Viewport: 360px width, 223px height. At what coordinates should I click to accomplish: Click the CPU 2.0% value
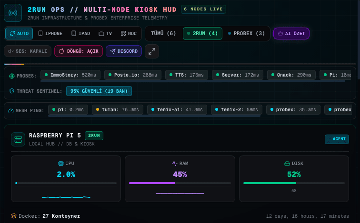pyautogui.click(x=66, y=175)
